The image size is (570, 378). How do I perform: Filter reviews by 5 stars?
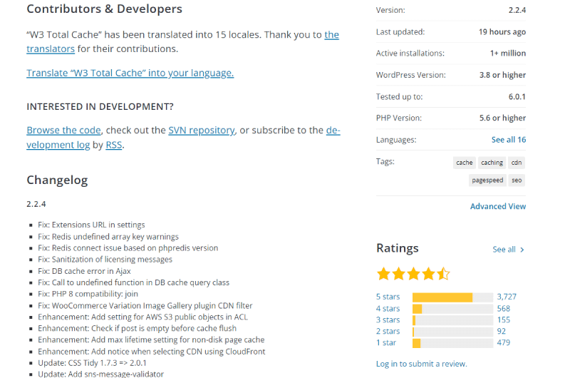pos(388,297)
